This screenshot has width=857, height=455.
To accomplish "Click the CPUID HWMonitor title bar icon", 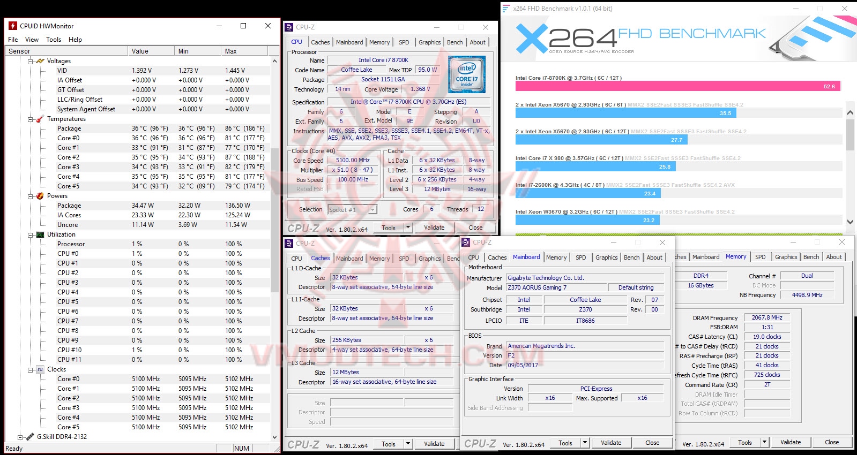I will [13, 26].
